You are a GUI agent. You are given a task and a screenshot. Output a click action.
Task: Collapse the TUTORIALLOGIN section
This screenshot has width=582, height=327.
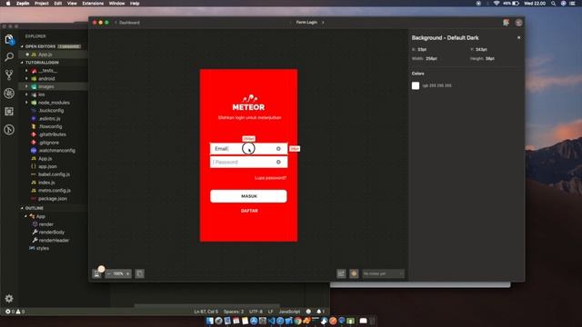point(22,63)
